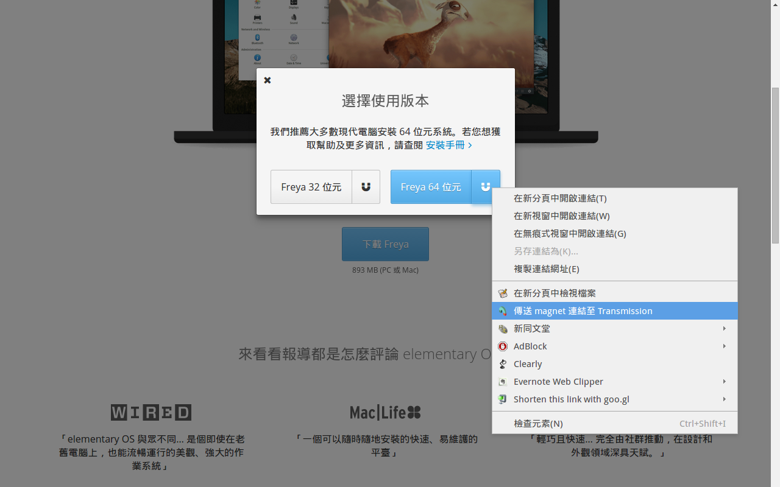Select 檢查元素(N) menu entry
The width and height of the screenshot is (780, 487).
click(615, 424)
